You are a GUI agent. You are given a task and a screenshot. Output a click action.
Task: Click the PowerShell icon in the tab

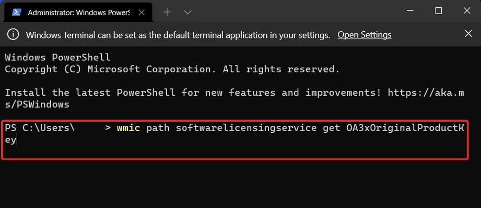pos(16,12)
